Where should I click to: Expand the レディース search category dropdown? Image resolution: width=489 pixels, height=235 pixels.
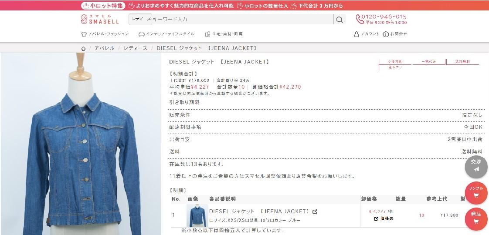(140, 20)
